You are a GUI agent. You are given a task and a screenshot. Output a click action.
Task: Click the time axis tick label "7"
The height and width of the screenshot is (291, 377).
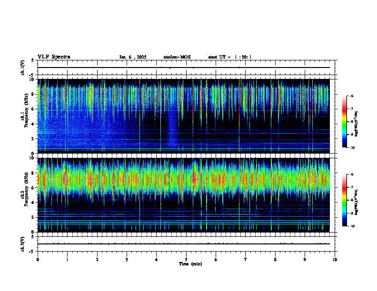246,260
